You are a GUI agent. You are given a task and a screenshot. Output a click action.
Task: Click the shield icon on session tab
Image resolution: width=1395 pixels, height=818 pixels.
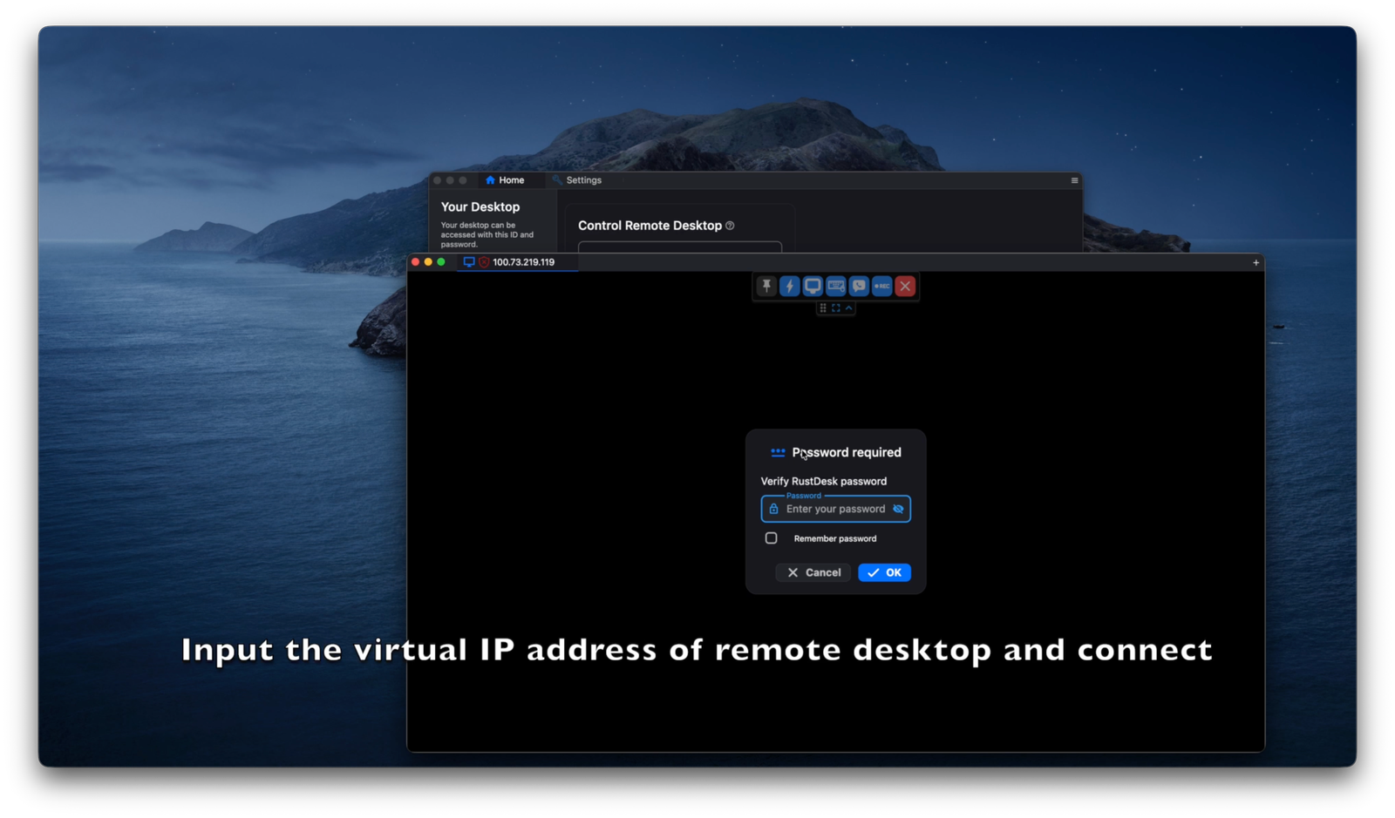coord(484,262)
